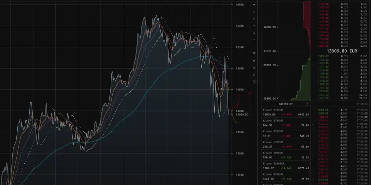Select the arrow drawing tool
371x185 pixels.
click(254, 33)
